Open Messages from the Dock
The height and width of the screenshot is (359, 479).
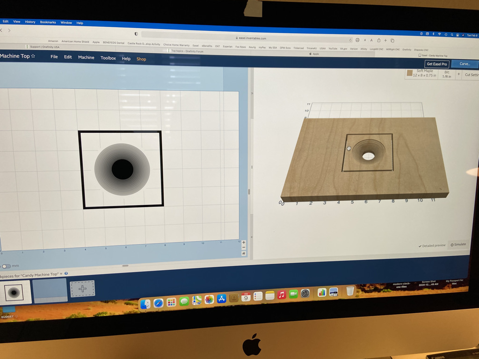point(184,302)
